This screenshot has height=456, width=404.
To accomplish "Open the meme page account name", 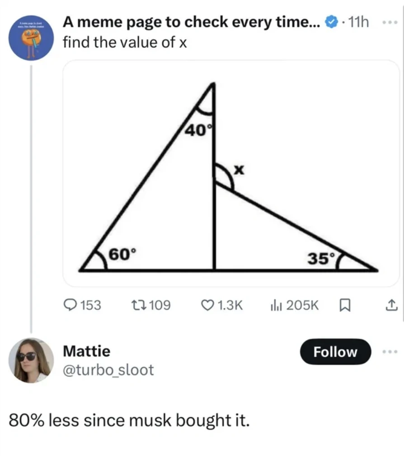I will (192, 22).
